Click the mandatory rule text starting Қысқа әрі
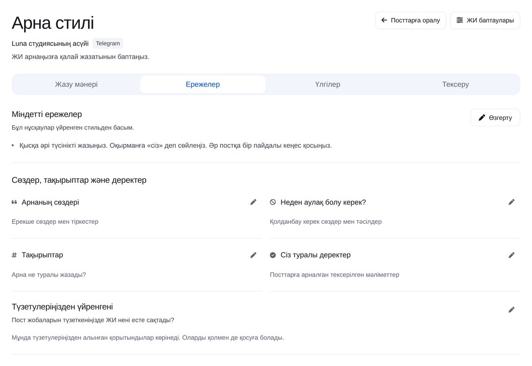 pos(176,146)
